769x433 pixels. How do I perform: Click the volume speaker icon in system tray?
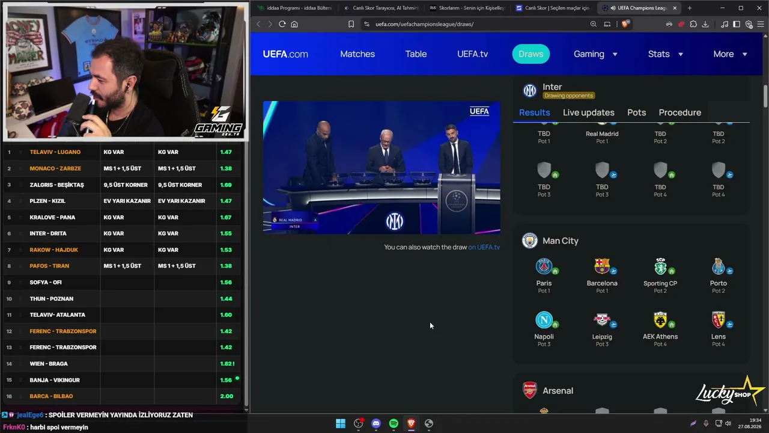click(x=728, y=423)
